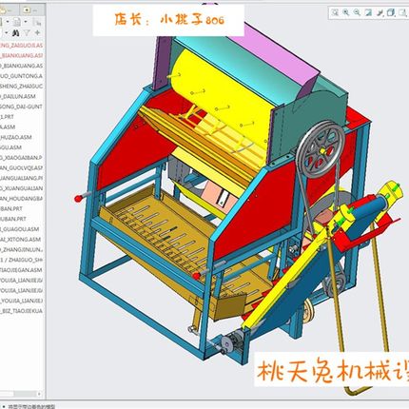
Task: Select tree item ending UO_GUNTONG.A
Action: point(21,76)
